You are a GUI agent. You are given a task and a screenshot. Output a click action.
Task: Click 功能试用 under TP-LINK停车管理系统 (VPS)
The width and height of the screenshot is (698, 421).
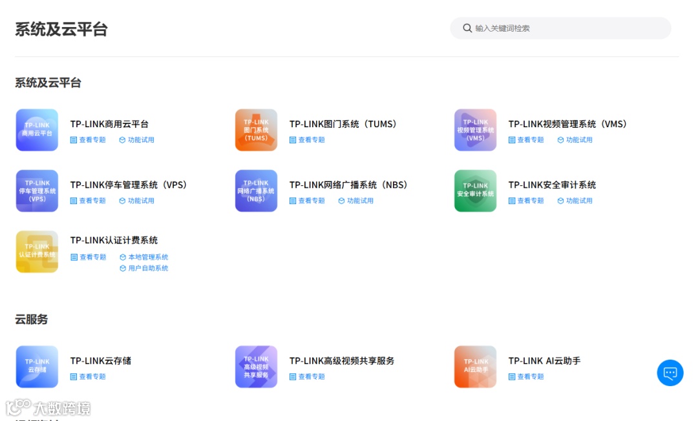136,201
